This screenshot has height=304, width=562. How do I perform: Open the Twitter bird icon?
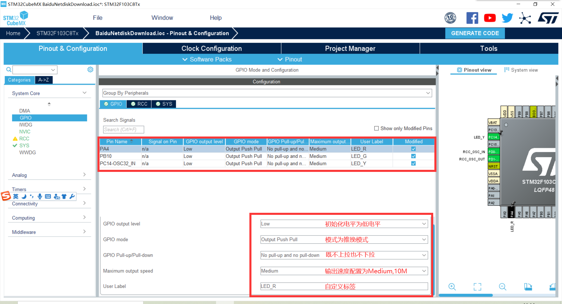[x=507, y=18]
